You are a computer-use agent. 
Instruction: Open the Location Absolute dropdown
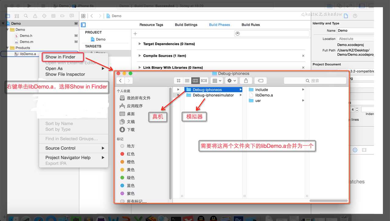(x=355, y=39)
